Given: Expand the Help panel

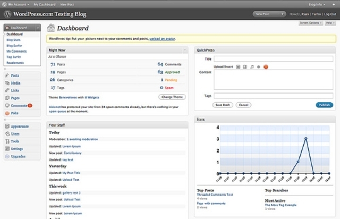Looking at the screenshot, I should point(330,23).
